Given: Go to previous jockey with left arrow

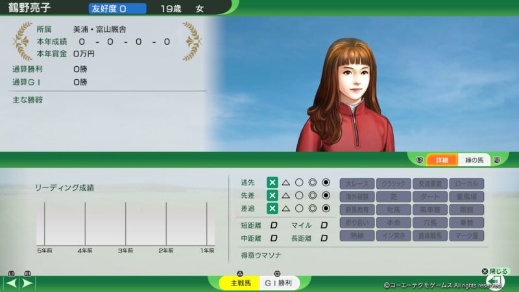Looking at the screenshot, I should coord(12,284).
